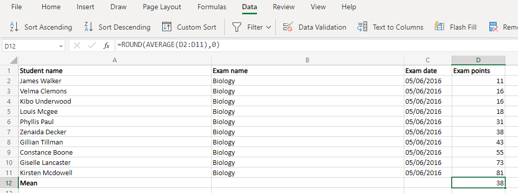Select row 1 header
This screenshot has width=518, height=193.
[x=9, y=70]
